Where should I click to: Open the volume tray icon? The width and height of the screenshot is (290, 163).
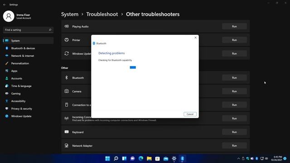click(x=266, y=158)
